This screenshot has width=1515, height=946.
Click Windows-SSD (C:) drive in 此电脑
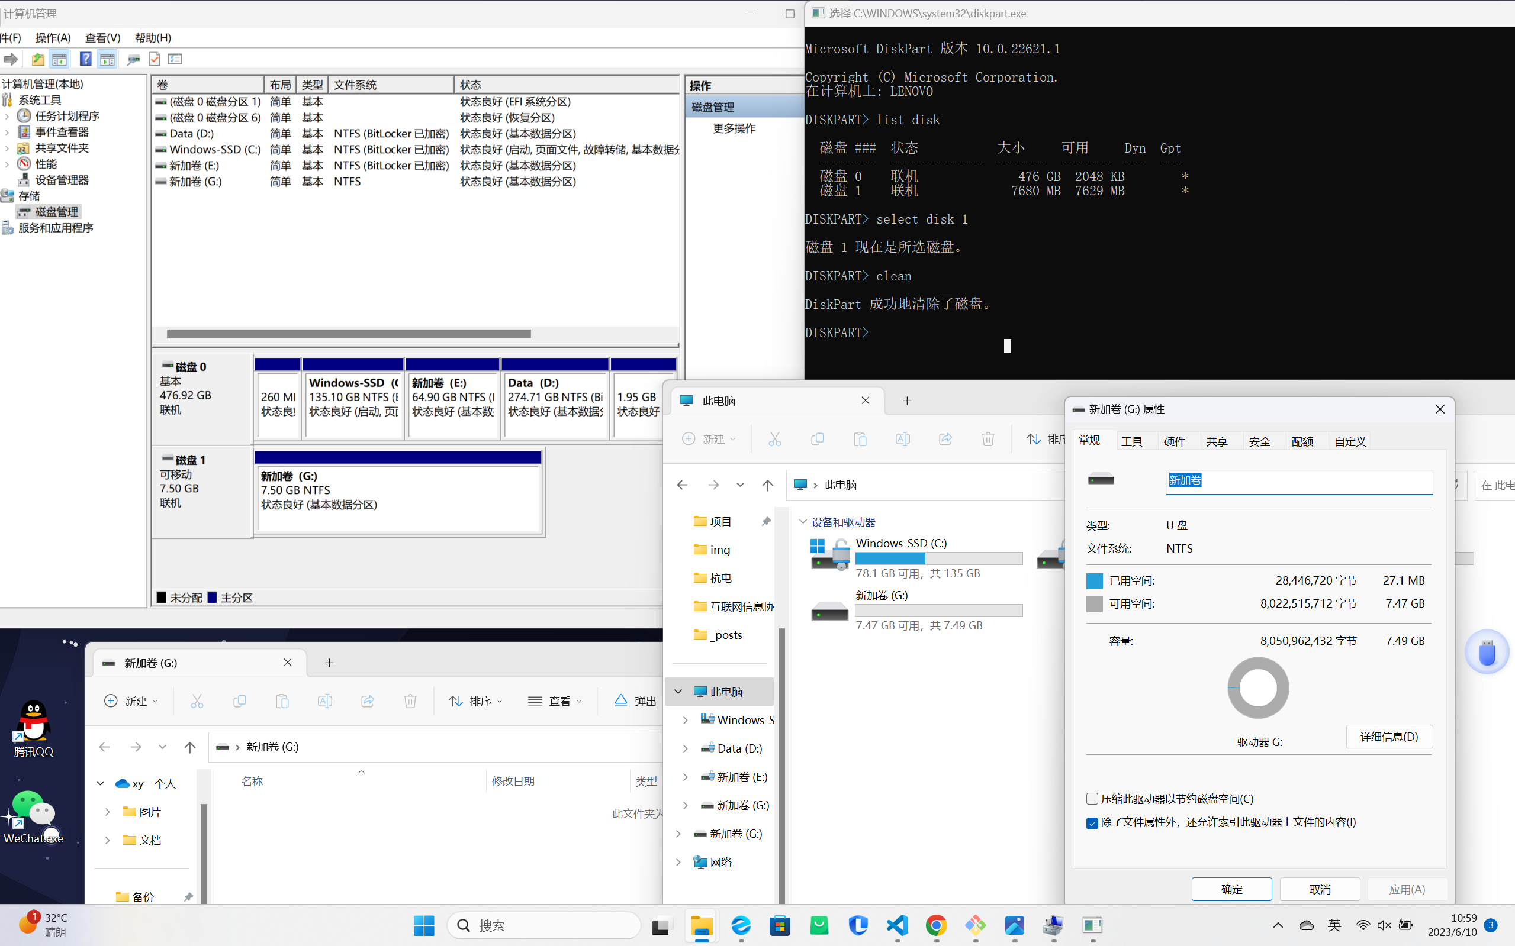(916, 557)
